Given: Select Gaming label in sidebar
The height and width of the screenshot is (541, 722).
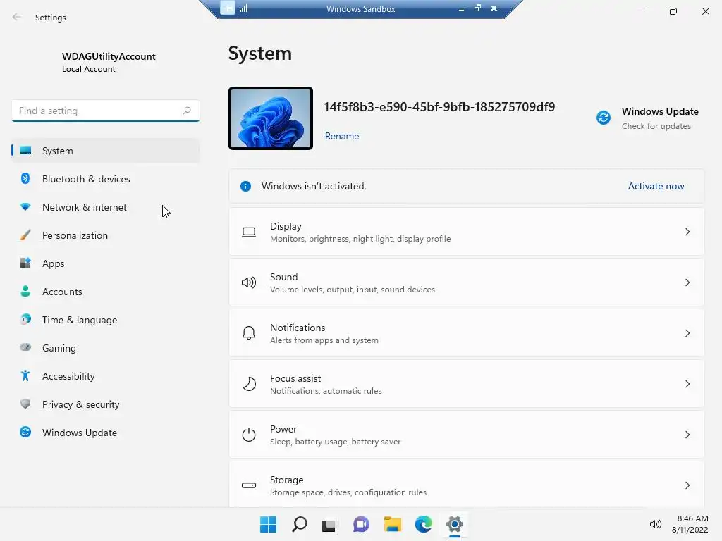Looking at the screenshot, I should click(59, 348).
